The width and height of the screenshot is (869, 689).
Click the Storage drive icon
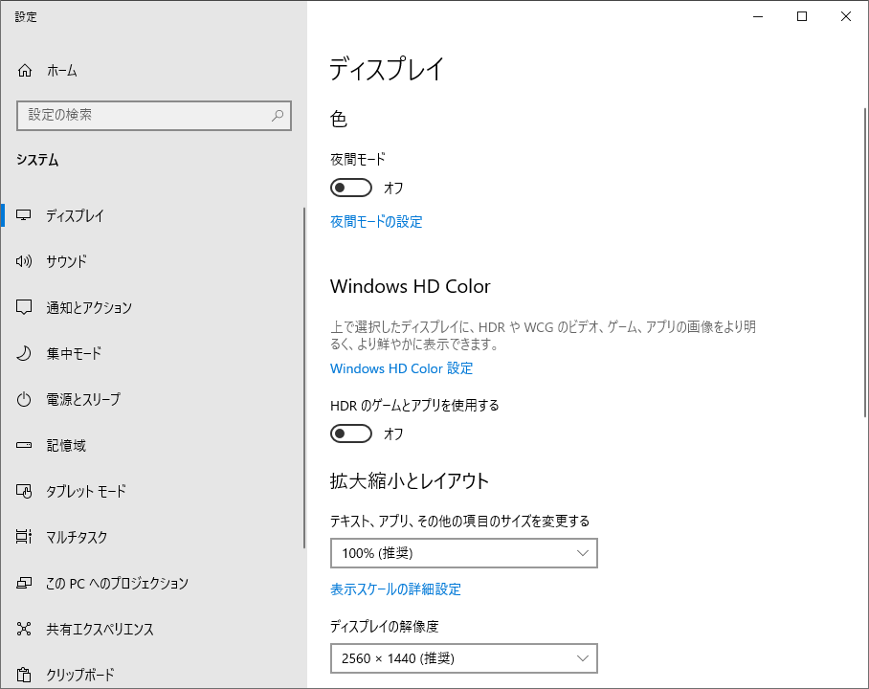click(24, 445)
